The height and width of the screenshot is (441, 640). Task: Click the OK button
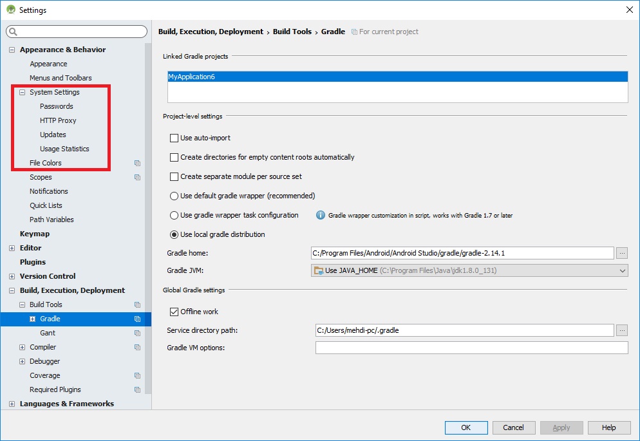tap(466, 427)
